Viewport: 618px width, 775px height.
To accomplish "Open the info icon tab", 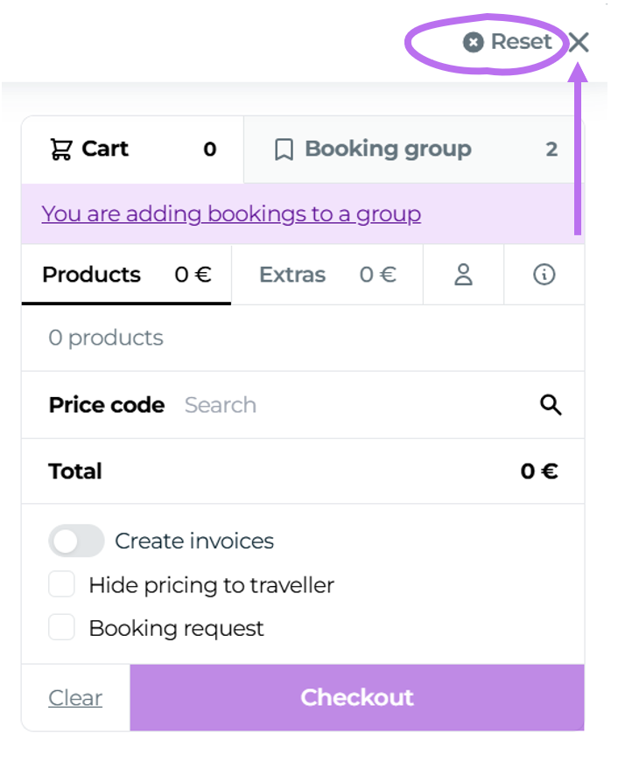I will click(544, 275).
